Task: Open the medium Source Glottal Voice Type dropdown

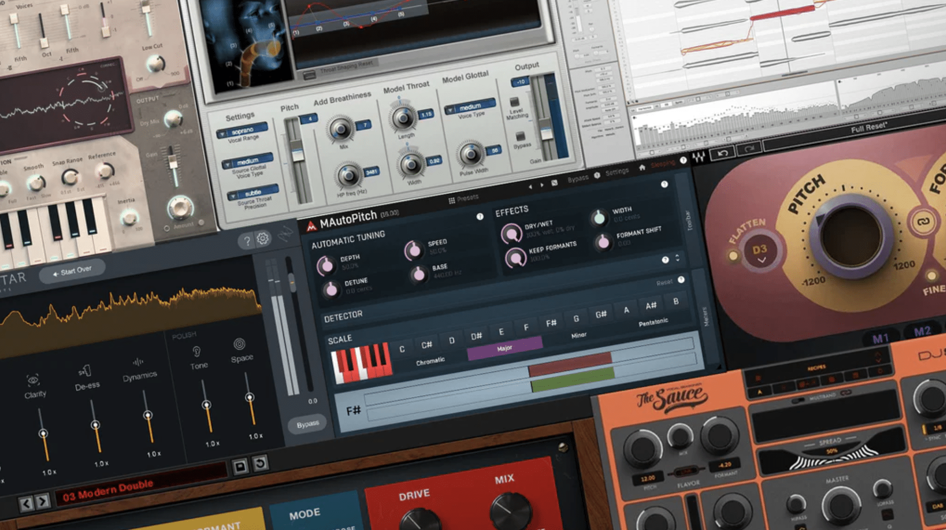Action: 247,161
